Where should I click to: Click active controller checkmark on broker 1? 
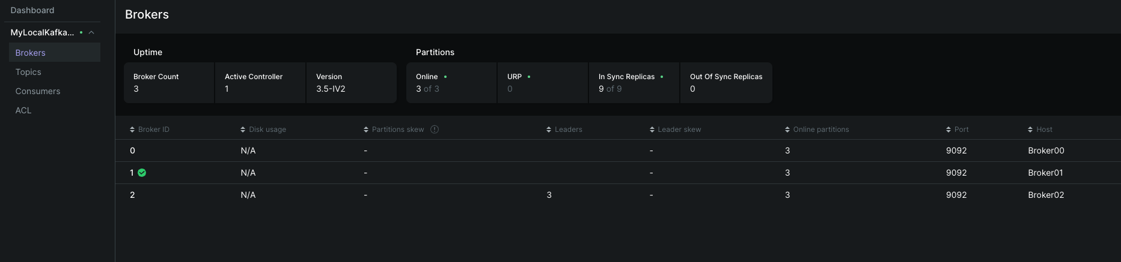click(x=142, y=173)
